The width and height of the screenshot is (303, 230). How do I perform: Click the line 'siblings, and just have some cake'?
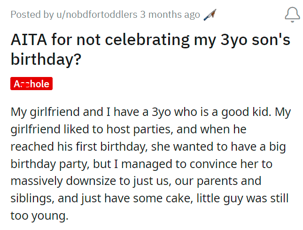click(x=149, y=199)
